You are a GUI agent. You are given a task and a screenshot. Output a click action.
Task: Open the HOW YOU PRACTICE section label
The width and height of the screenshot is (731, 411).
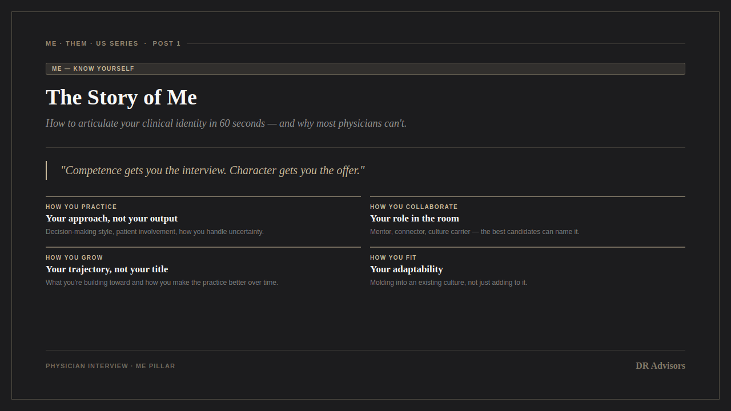(81, 207)
